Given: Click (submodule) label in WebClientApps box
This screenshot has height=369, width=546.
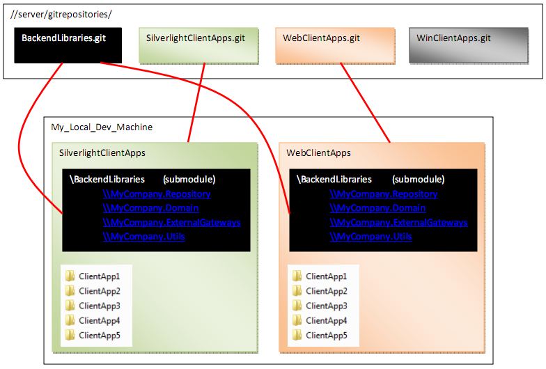Looking at the screenshot, I should (418, 180).
